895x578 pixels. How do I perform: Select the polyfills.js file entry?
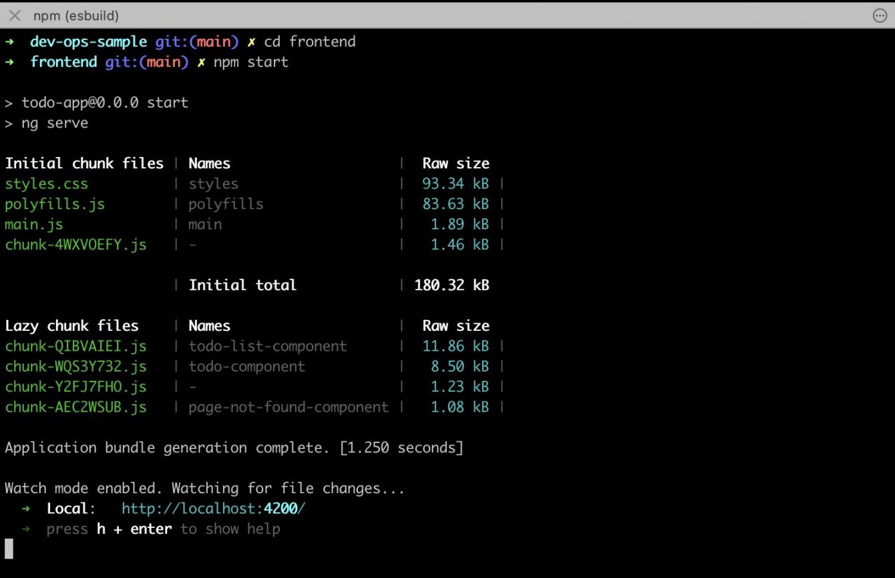[x=54, y=204]
